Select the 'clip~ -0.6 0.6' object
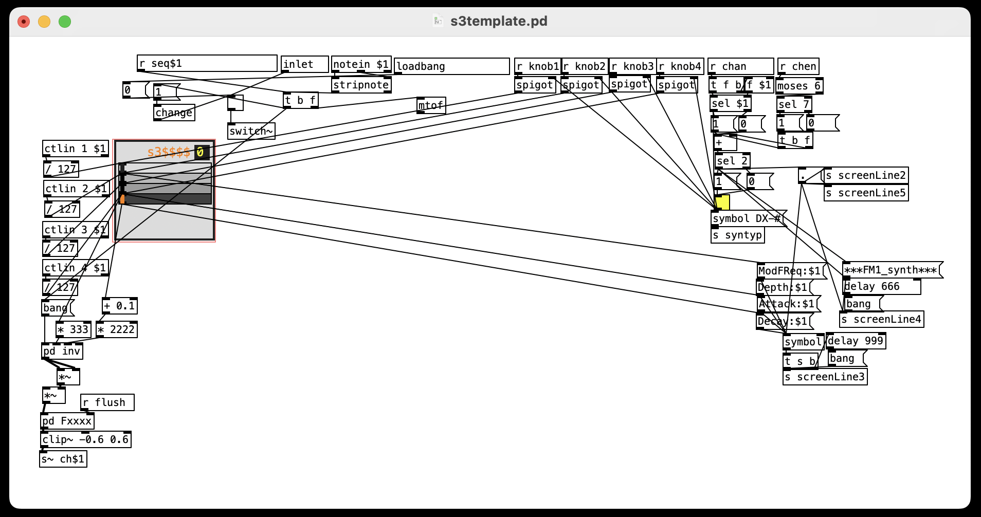The image size is (981, 517). click(85, 440)
